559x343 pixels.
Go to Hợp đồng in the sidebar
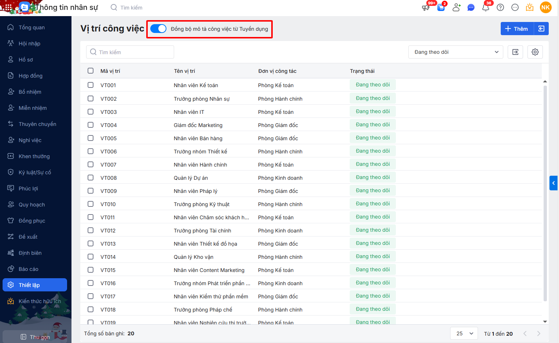click(x=30, y=76)
